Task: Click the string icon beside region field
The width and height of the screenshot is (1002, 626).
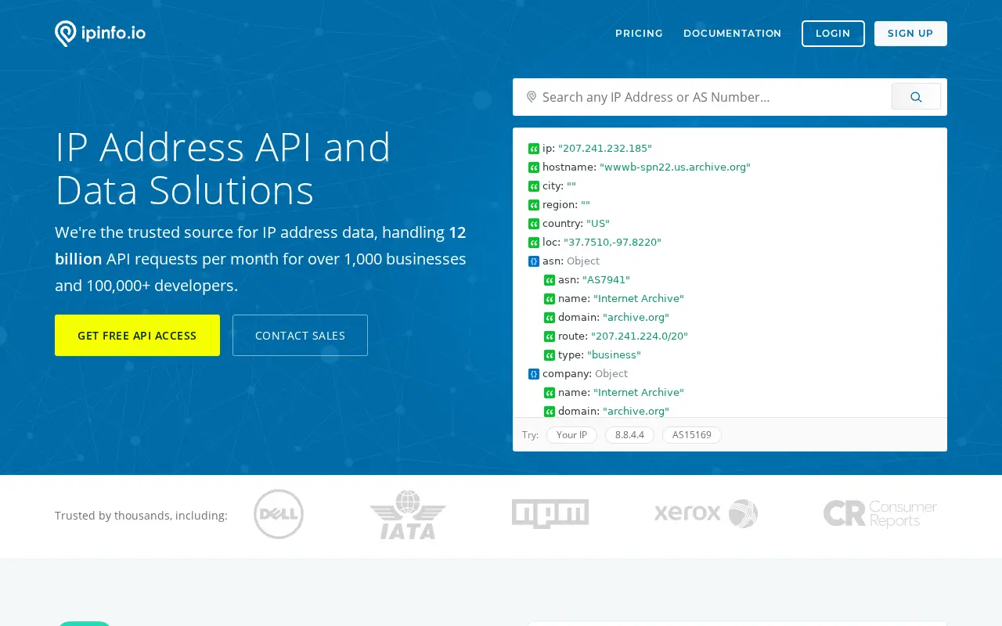Action: pyautogui.click(x=534, y=205)
